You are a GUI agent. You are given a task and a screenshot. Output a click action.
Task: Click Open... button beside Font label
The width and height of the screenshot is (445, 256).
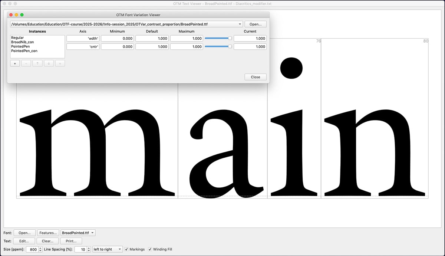(x=24, y=233)
